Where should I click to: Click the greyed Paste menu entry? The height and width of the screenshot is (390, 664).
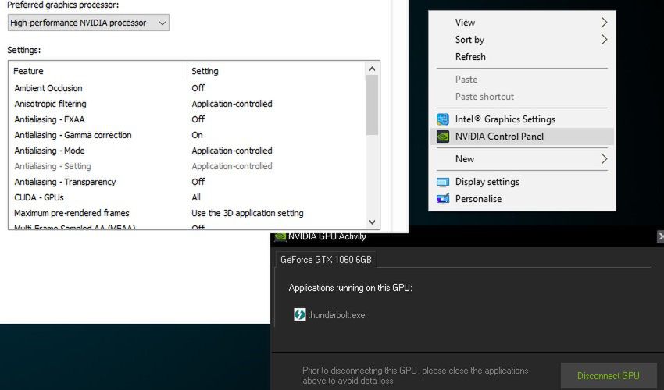tap(522, 80)
